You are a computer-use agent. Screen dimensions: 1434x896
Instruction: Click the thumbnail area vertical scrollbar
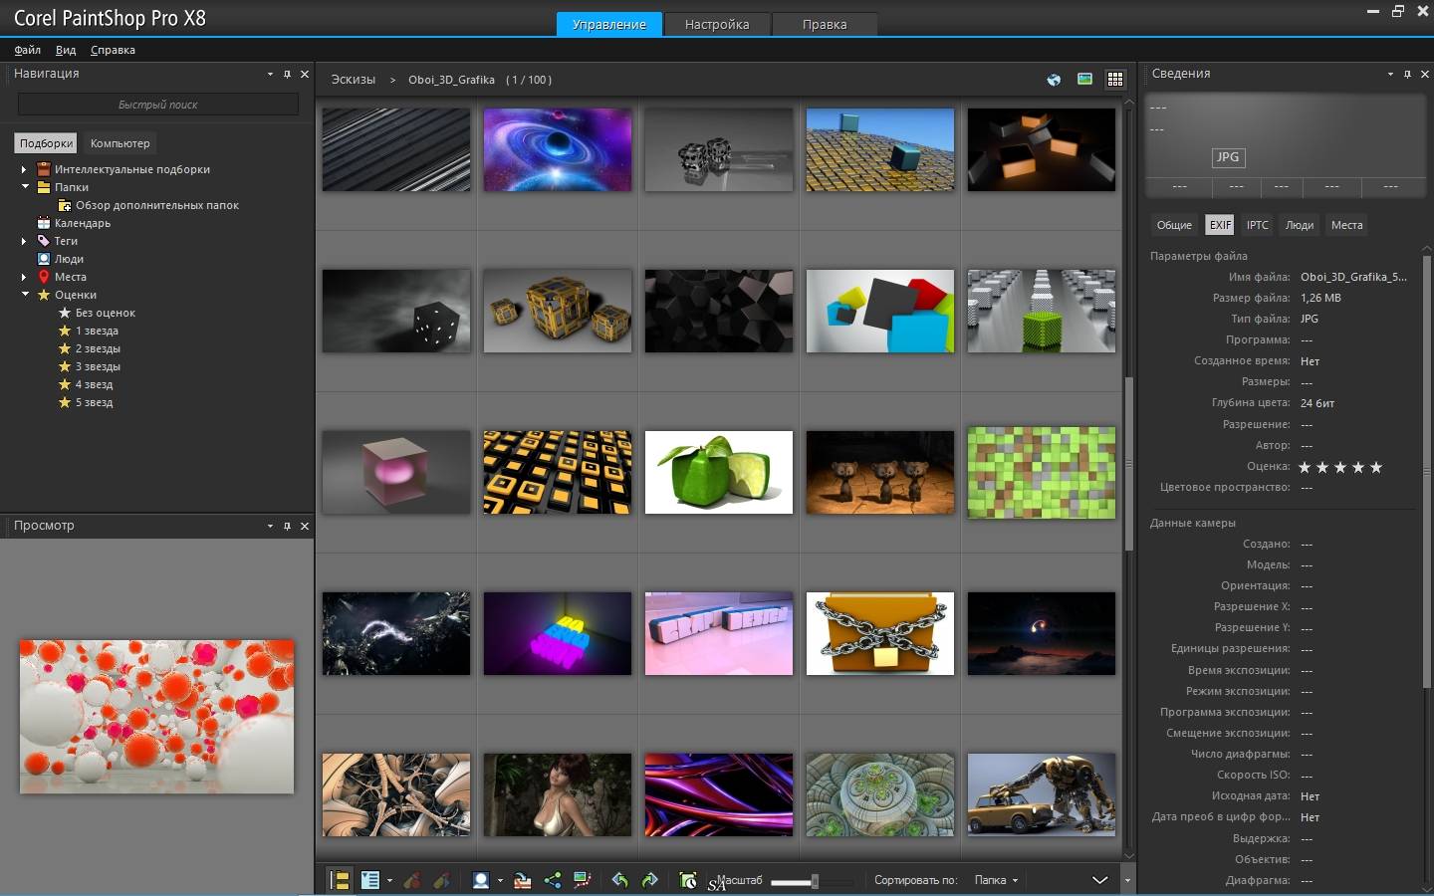[x=1128, y=463]
